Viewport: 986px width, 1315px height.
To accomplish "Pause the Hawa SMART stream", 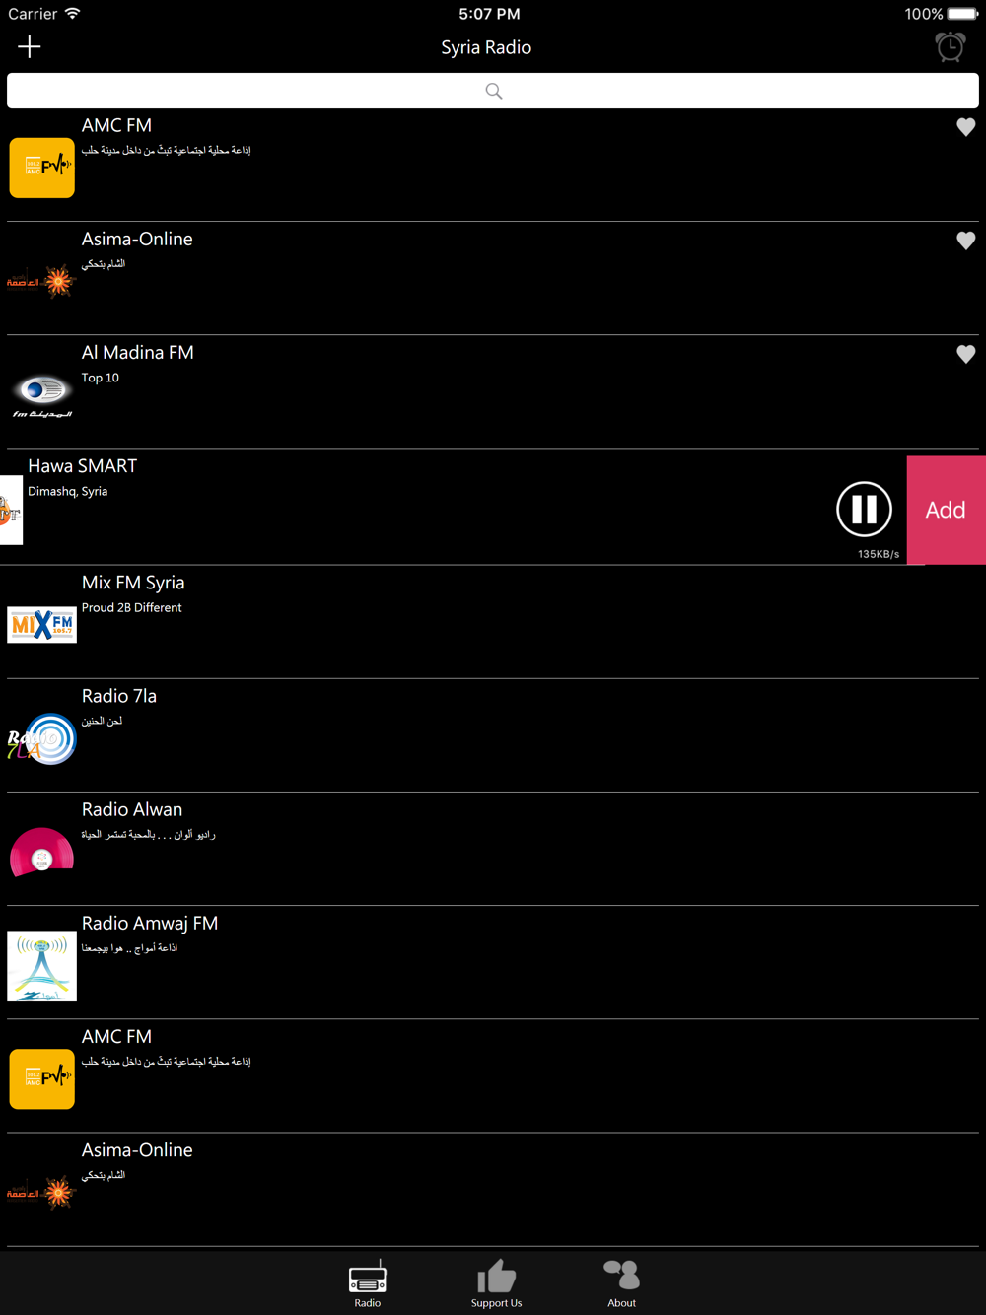I will click(864, 509).
